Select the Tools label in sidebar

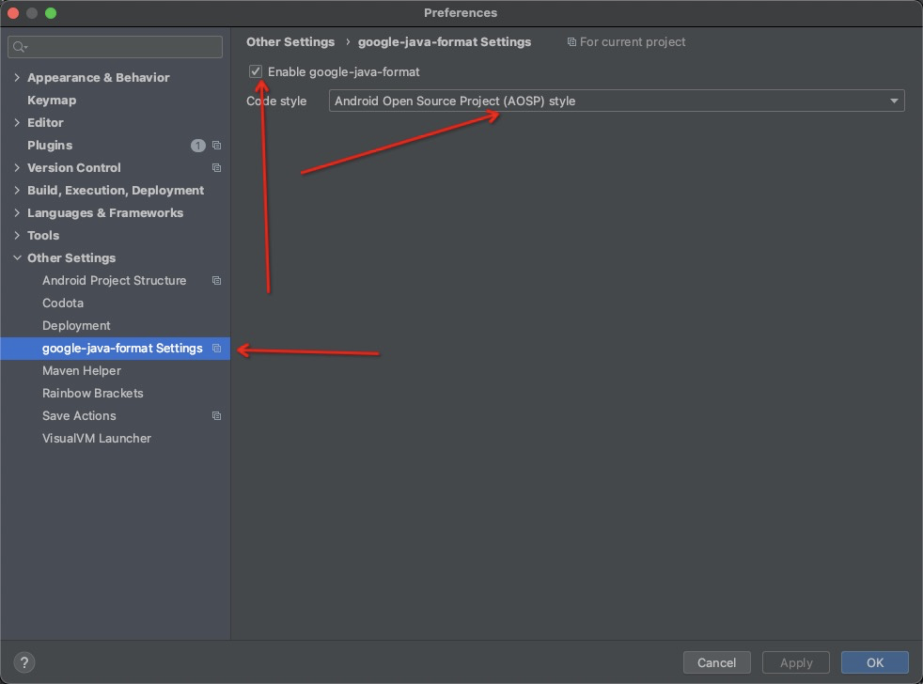[x=43, y=236]
